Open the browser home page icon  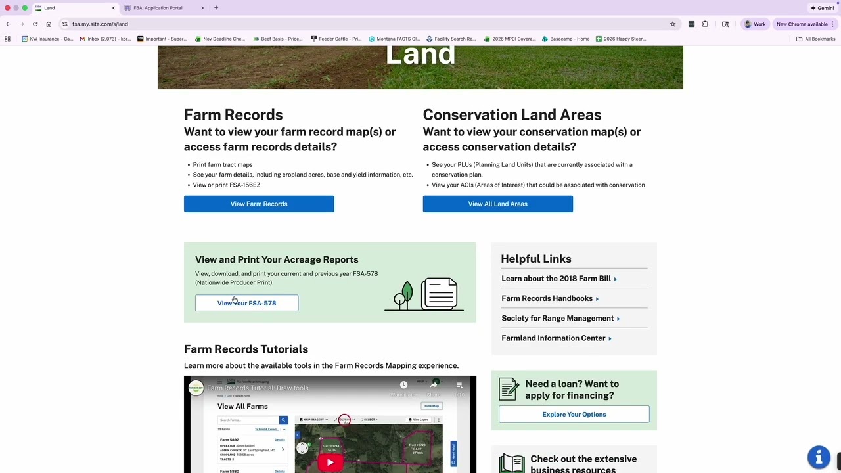49,24
